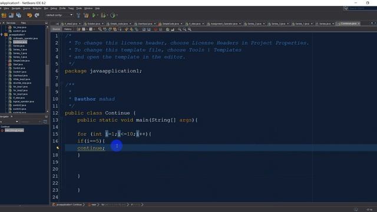Close the Continue.java editor tab
The image size is (377, 212).
coord(359,24)
